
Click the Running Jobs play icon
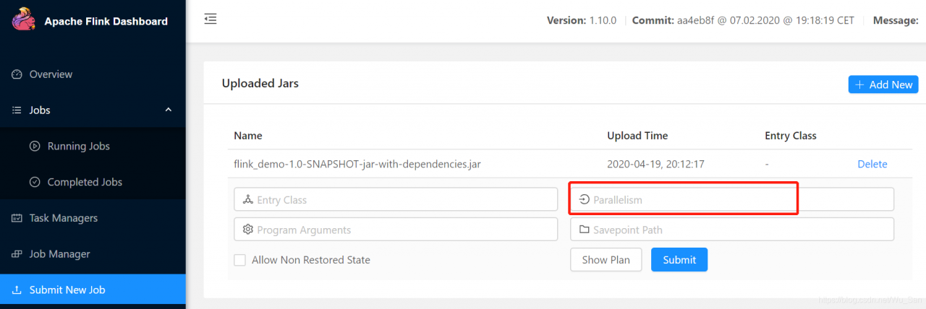[35, 146]
